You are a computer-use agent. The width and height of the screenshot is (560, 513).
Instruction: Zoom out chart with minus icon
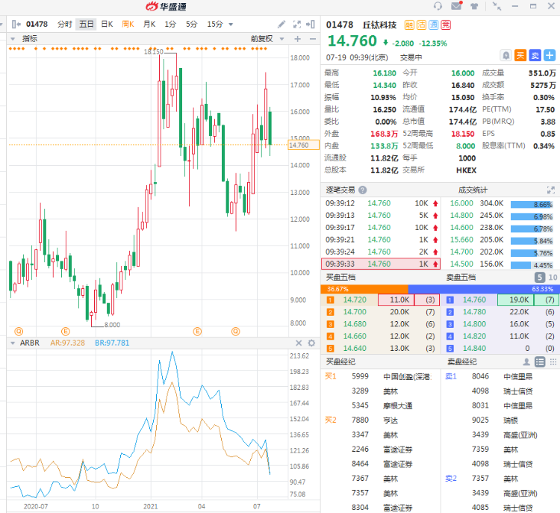313,39
